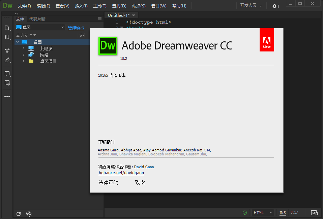Image resolution: width=323 pixels, height=219 pixels.
Task: Select the 文件 panel tab
Action: [x=20, y=19]
